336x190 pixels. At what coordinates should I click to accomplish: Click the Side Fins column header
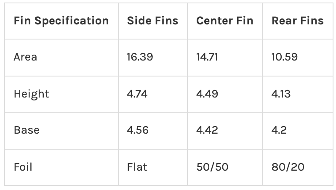pos(152,21)
